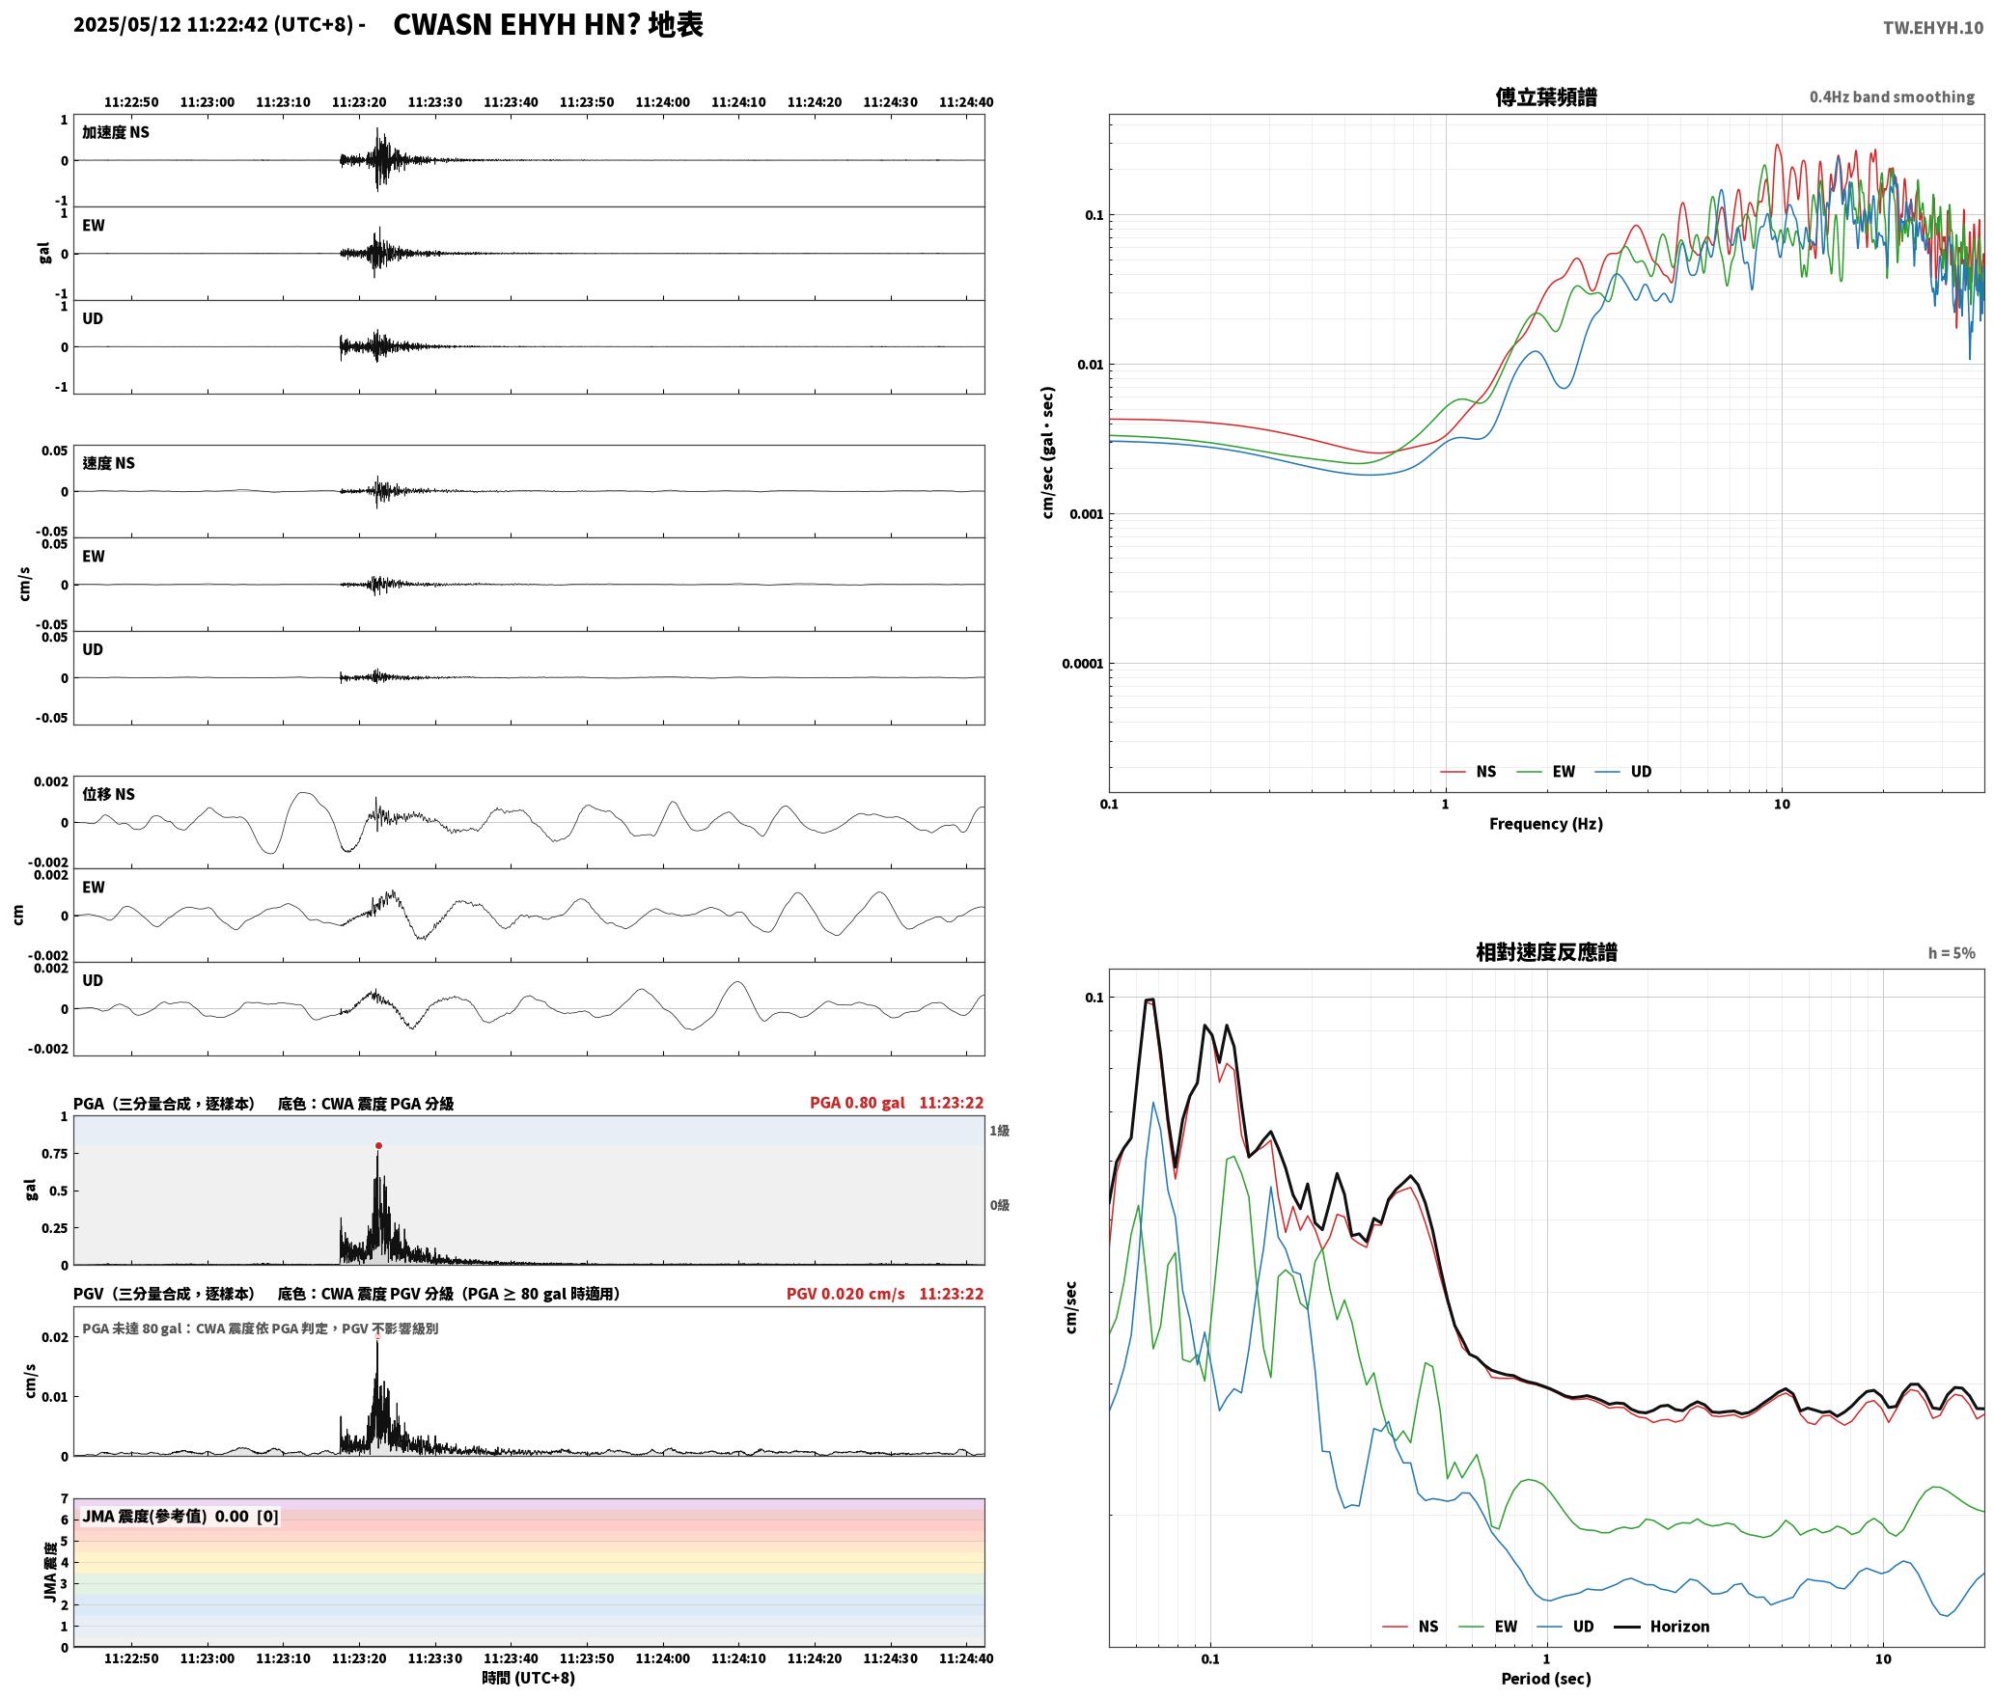Image resolution: width=1994 pixels, height=1698 pixels.
Task: Click the PGV 0.020 cm/s readout text
Action: (x=845, y=1294)
